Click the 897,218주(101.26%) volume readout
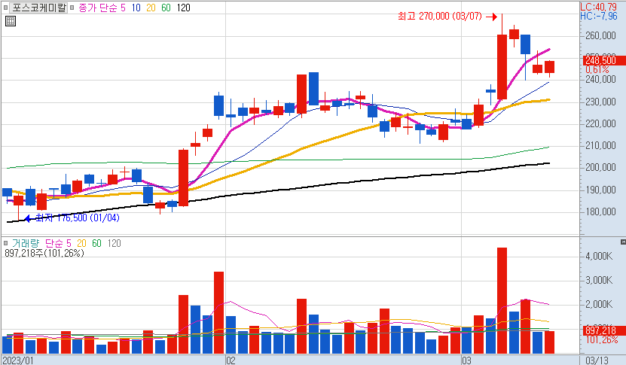 click(x=44, y=253)
